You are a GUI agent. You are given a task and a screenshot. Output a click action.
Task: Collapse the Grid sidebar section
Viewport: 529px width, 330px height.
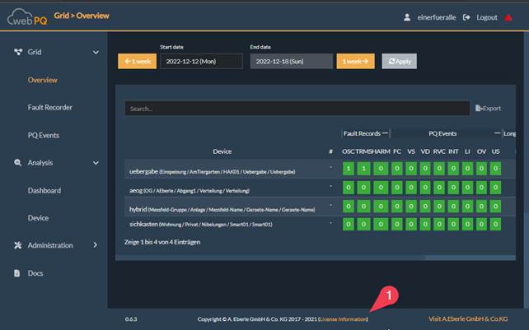click(96, 53)
